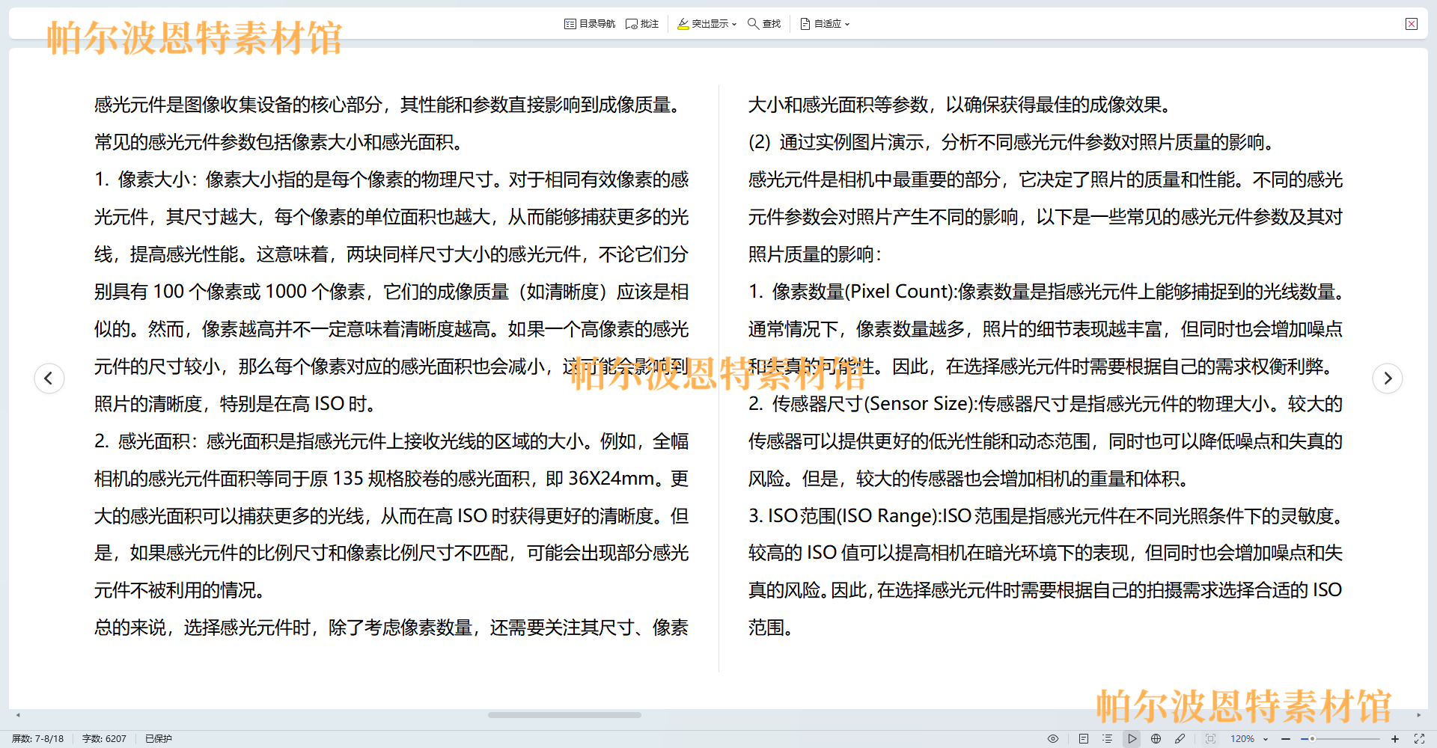
Task: Select the reading mode play icon
Action: pos(1132,738)
